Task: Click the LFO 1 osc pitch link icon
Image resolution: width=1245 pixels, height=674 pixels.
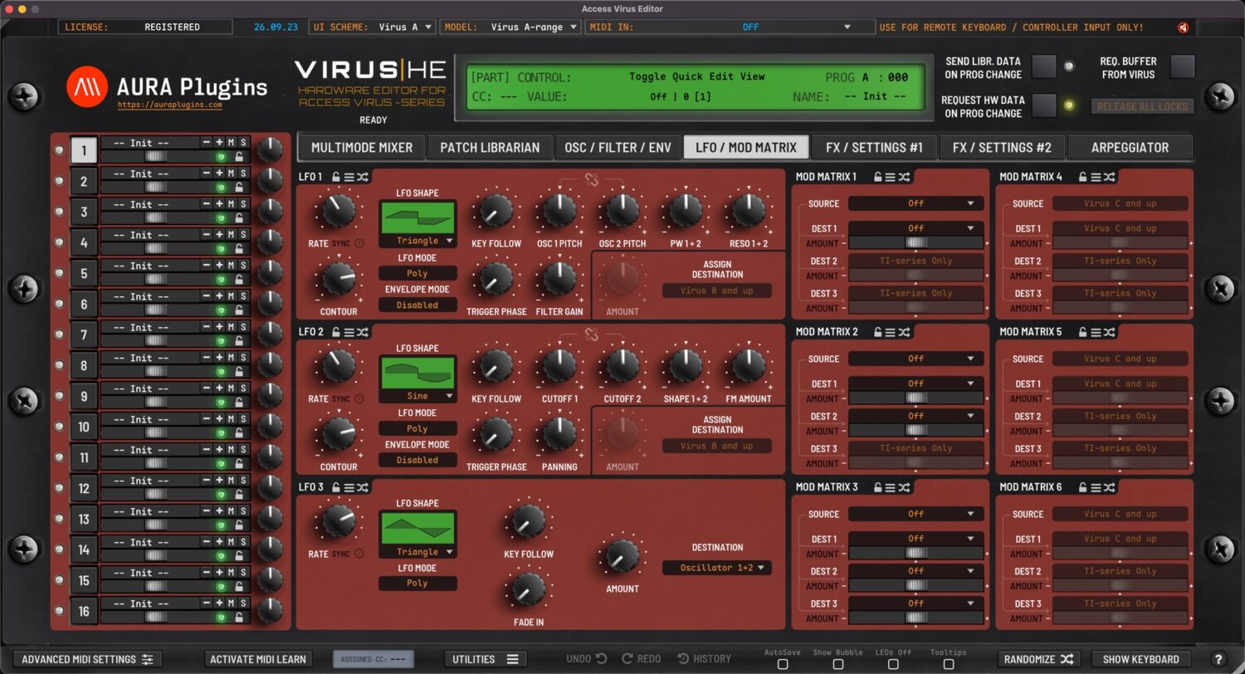Action: tap(591, 179)
